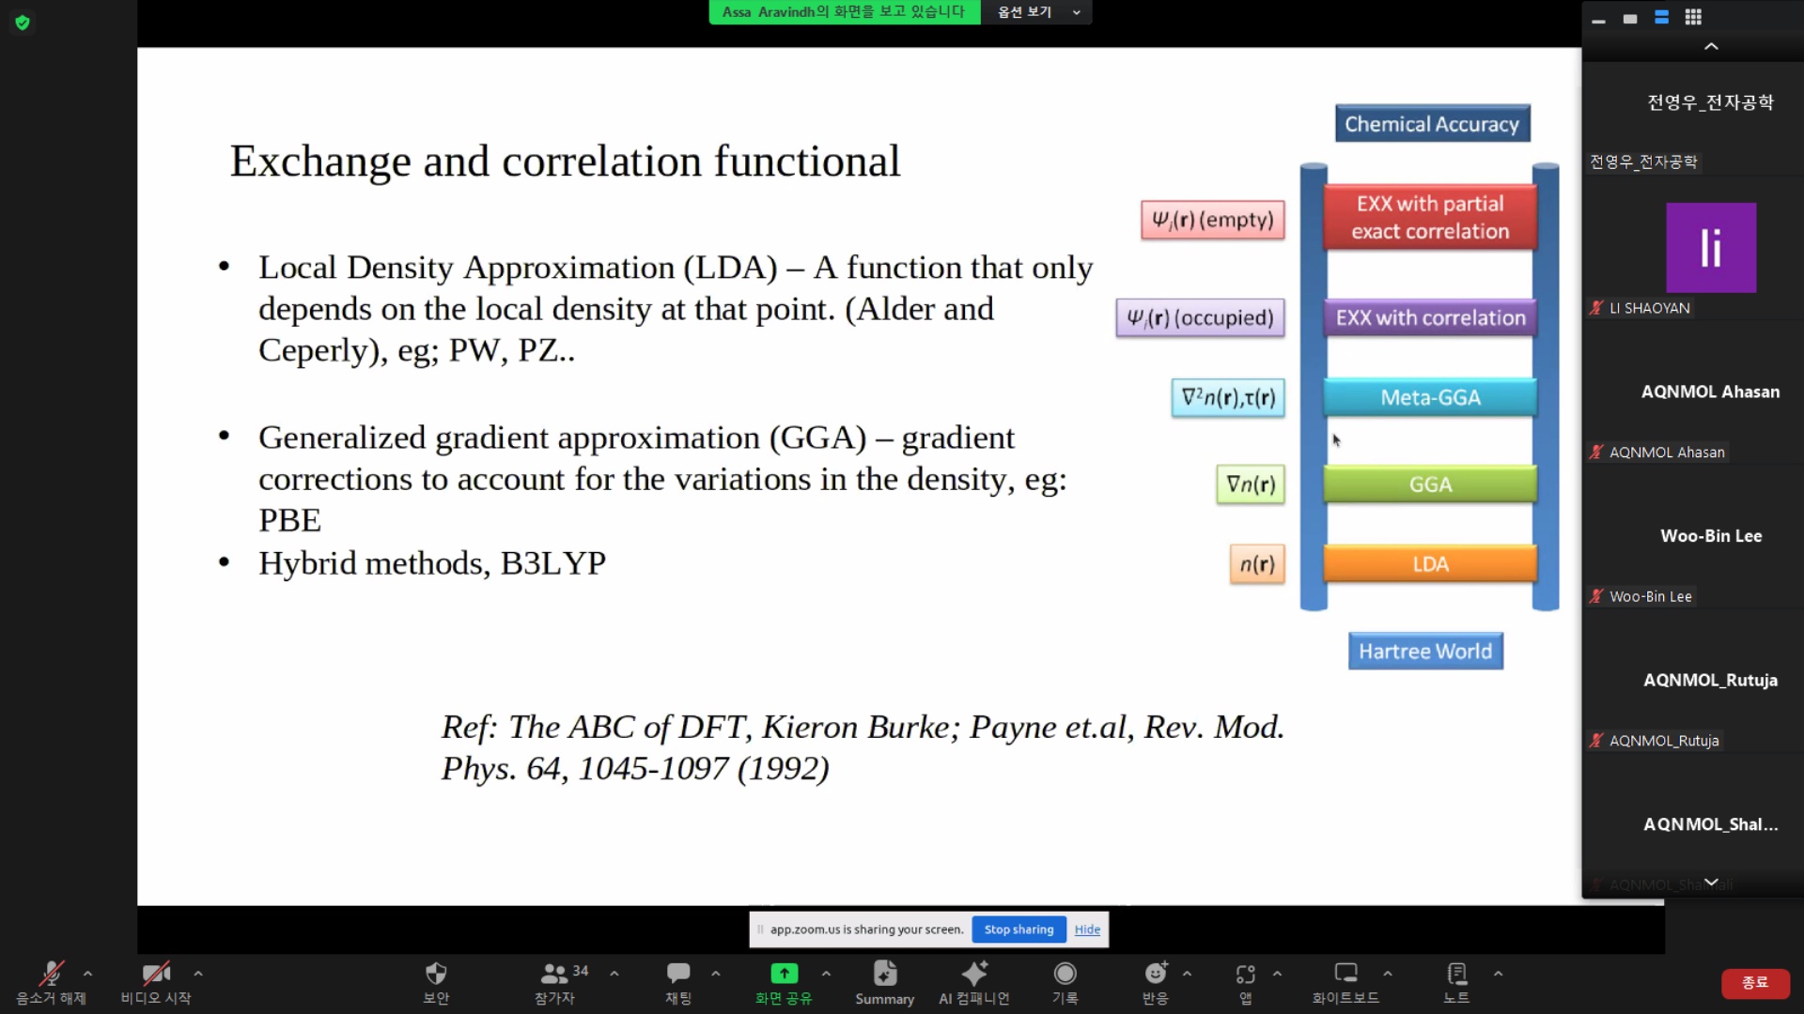
Task: Open the 반응 reactions smiley icon
Action: pos(1156,974)
